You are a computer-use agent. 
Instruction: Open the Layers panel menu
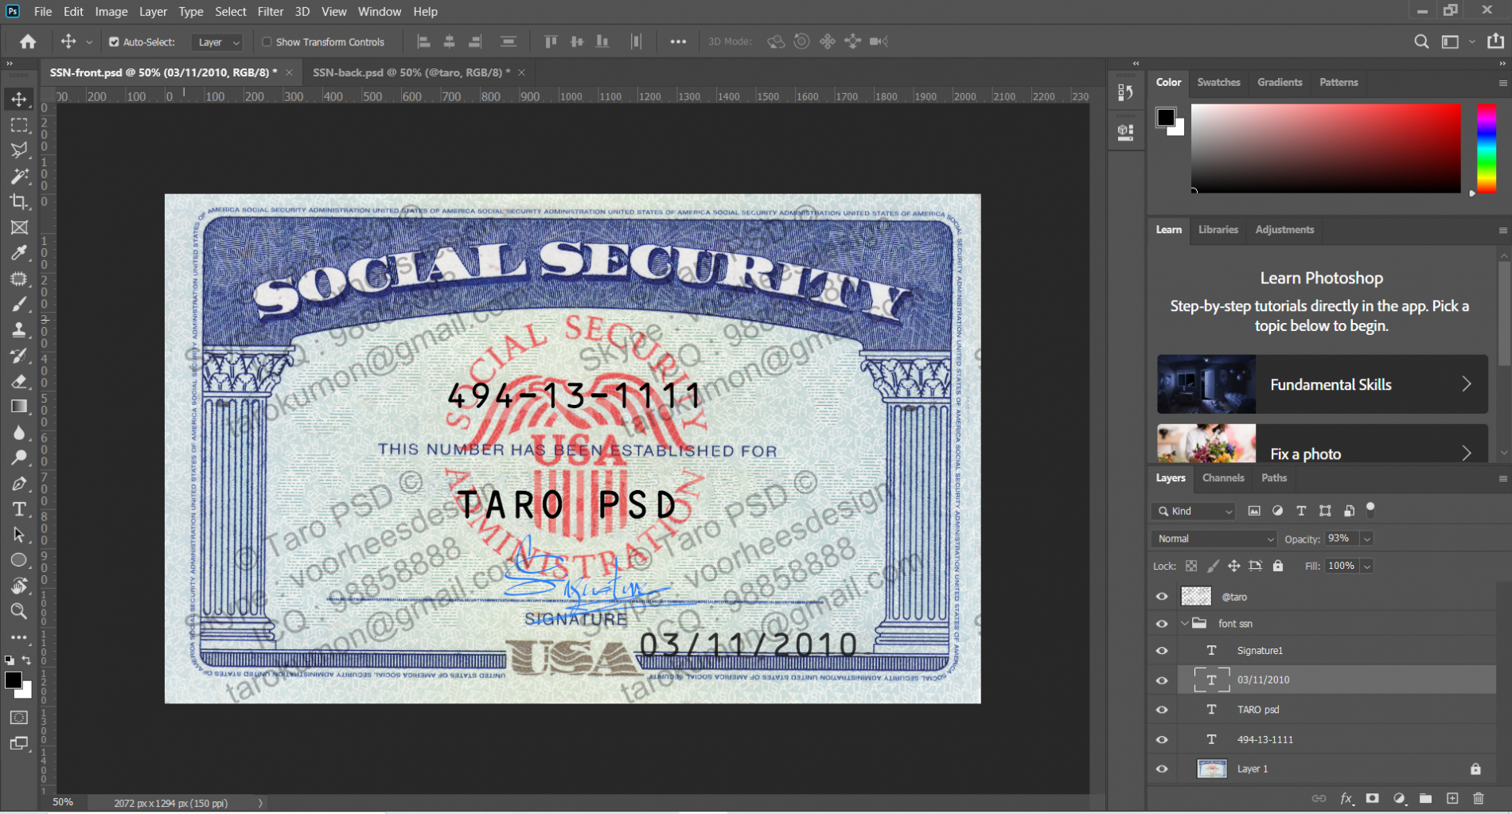click(x=1502, y=478)
